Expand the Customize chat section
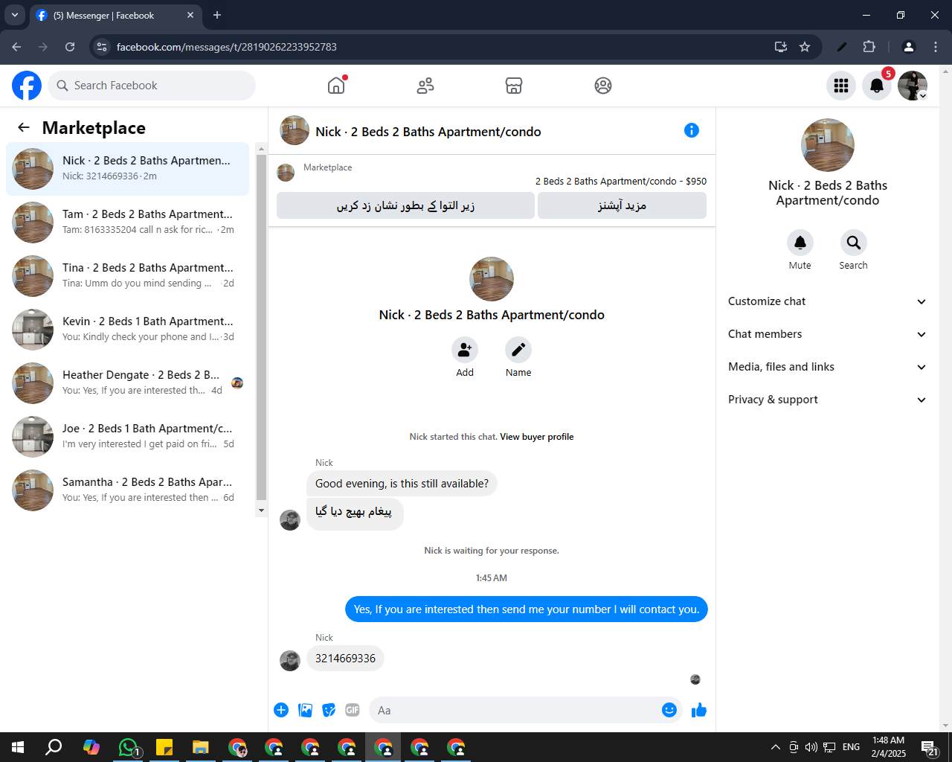Viewport: 952px width, 762px height. point(828,301)
